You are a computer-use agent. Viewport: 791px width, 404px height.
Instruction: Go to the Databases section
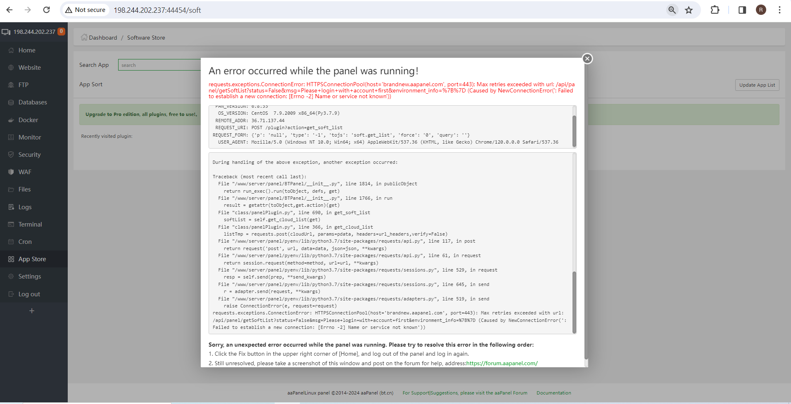click(x=33, y=102)
